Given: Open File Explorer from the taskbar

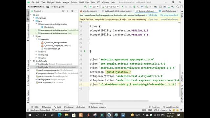Looking at the screenshot, I should coord(67,115).
